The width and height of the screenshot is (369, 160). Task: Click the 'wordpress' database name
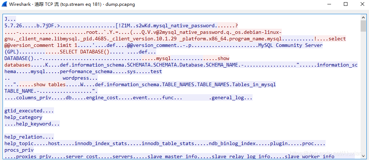click(76, 78)
